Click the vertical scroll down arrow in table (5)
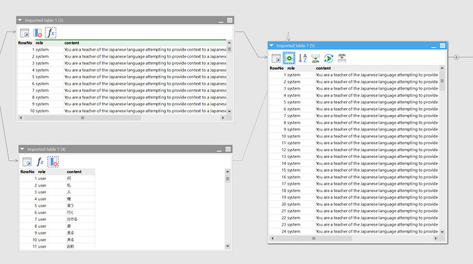 click(442, 232)
